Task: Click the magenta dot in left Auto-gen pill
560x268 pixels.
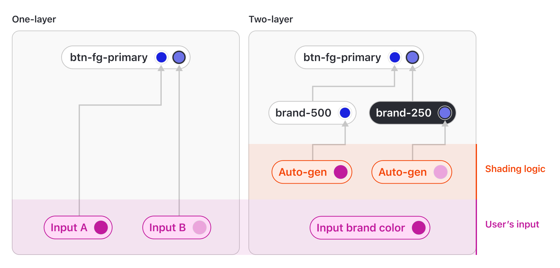Action: tap(341, 172)
